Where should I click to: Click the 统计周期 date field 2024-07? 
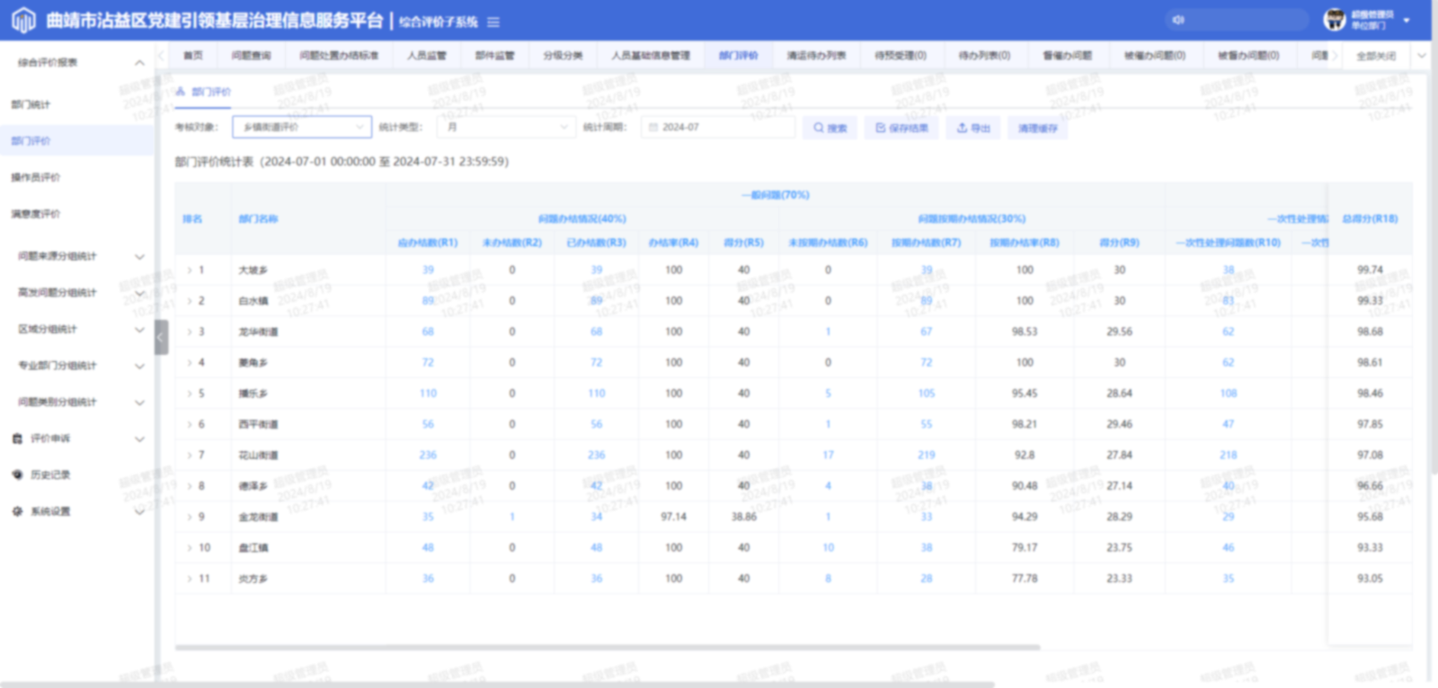pos(719,128)
